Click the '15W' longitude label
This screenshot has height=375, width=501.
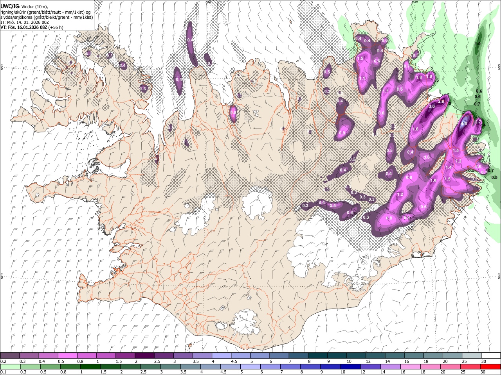tap(415, 2)
